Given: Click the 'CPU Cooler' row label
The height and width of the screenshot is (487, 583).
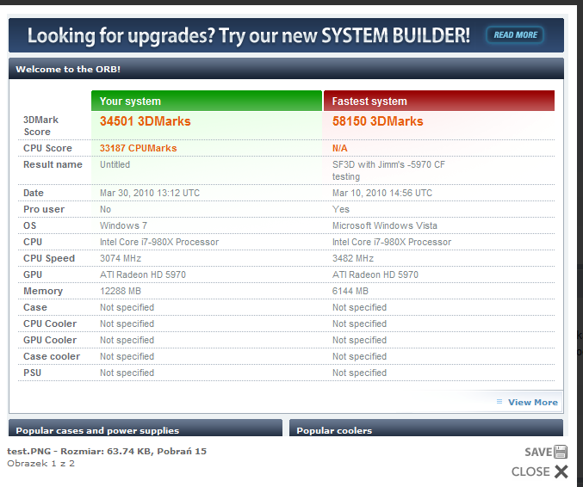Looking at the screenshot, I should point(50,324).
